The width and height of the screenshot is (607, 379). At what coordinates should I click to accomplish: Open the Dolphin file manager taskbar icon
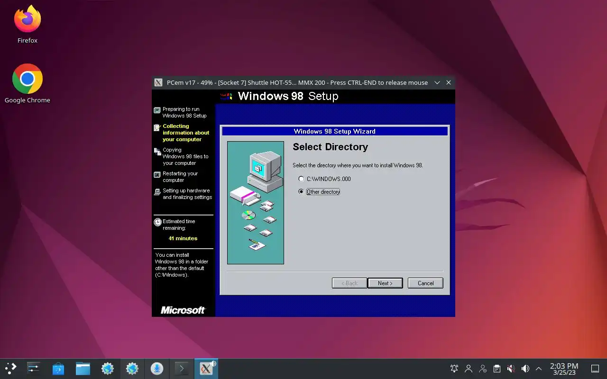[83, 369]
